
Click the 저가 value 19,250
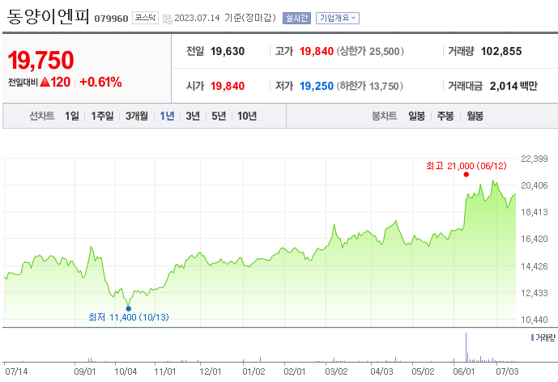[x=317, y=86]
